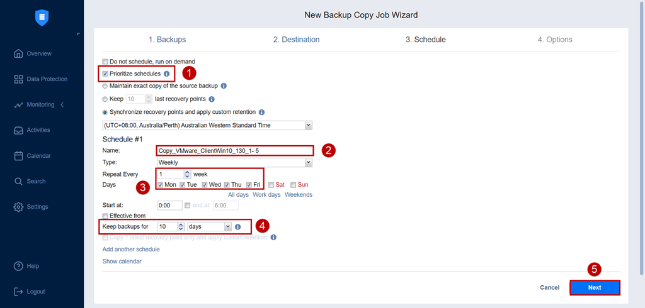Click Show calendar link
The width and height of the screenshot is (645, 308).
tap(122, 261)
